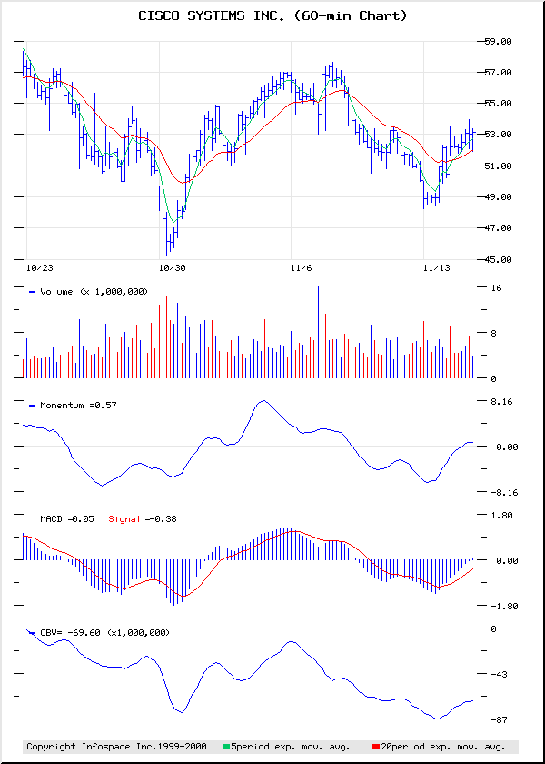The width and height of the screenshot is (545, 764).
Task: Click the Momentum =0.57 label
Action: tap(78, 406)
